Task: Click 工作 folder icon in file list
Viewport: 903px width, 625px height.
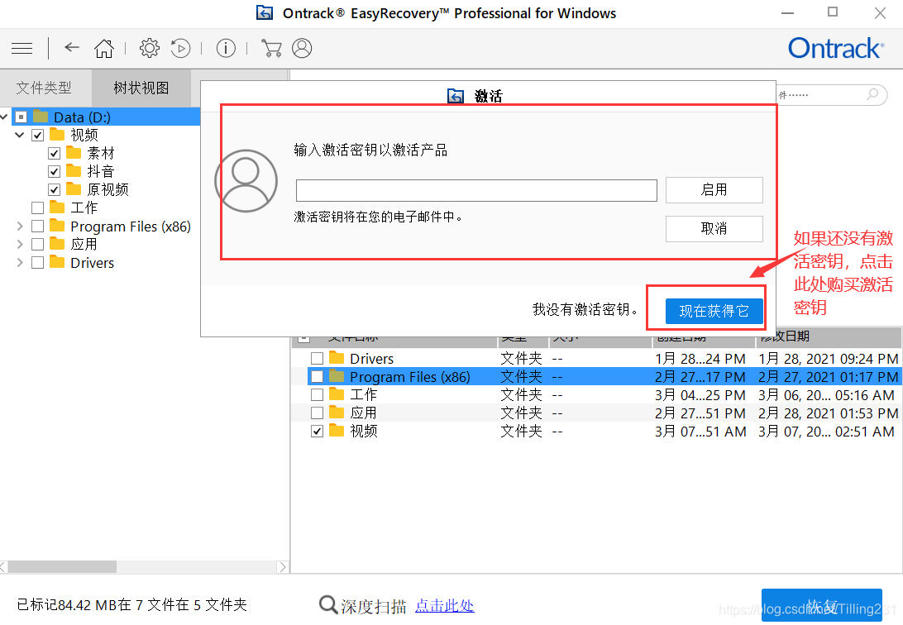Action: [337, 394]
